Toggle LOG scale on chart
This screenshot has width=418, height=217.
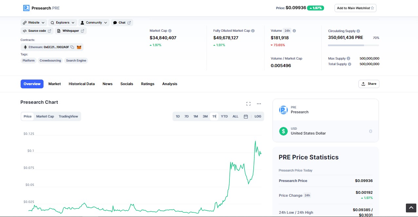[258, 117]
